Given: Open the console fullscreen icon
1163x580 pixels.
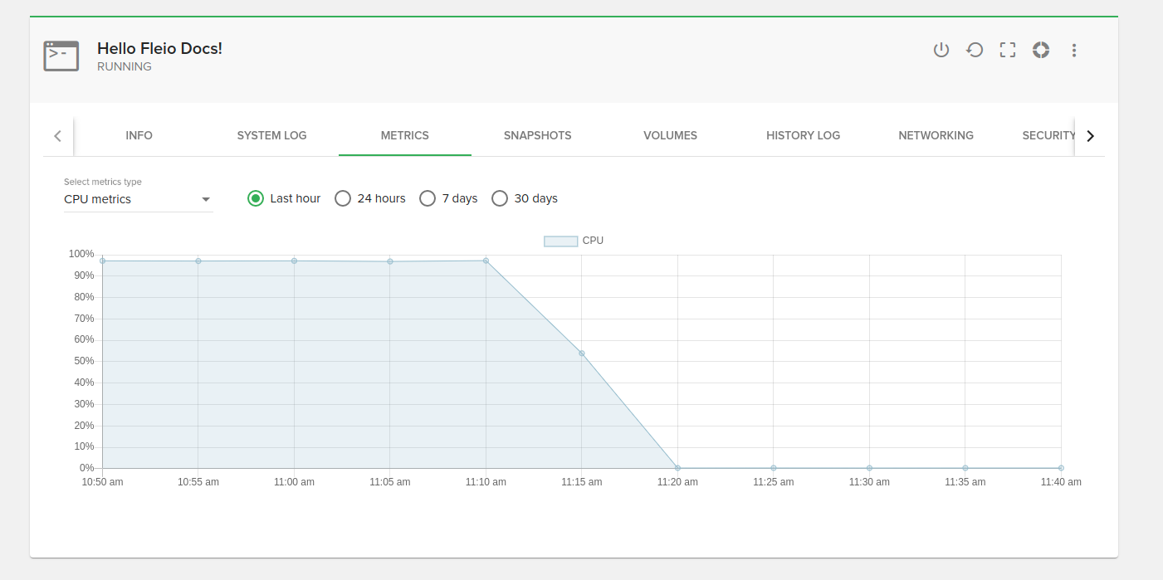Looking at the screenshot, I should pos(1008,50).
